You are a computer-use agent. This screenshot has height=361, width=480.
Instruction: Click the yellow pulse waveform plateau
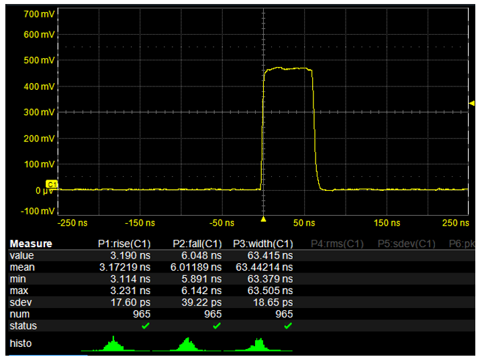pos(288,69)
